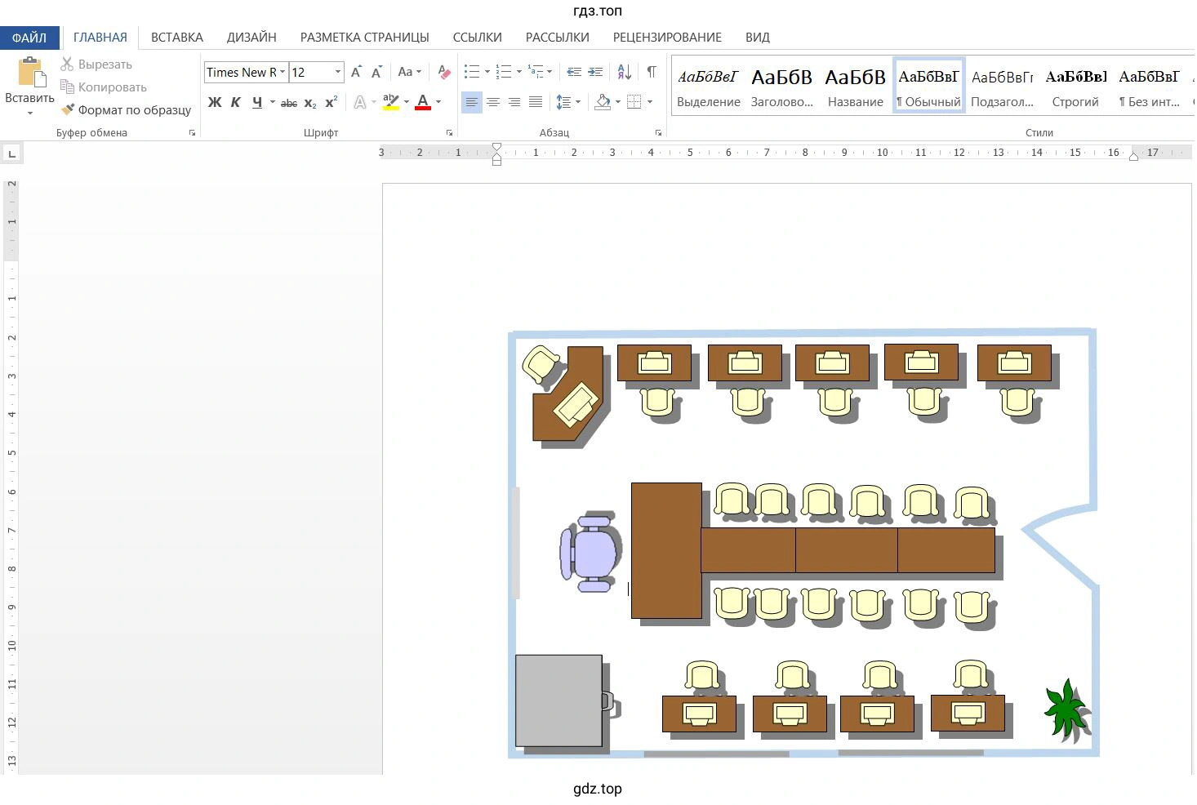Toggle italic (К) formatting
This screenshot has width=1197, height=805.
pyautogui.click(x=235, y=102)
